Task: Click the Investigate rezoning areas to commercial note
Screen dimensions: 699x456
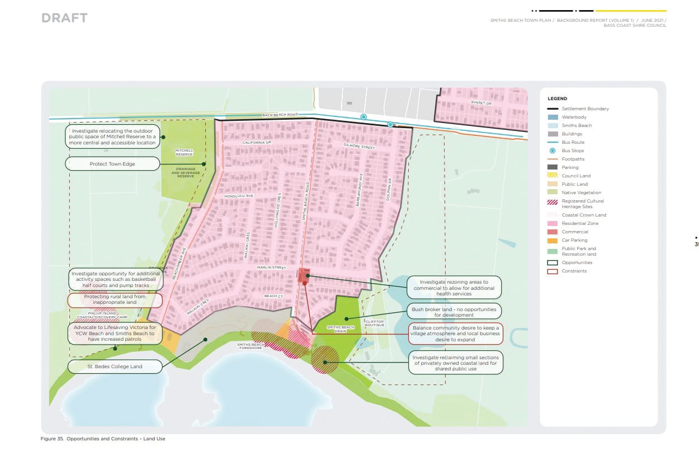Action: pyautogui.click(x=454, y=288)
